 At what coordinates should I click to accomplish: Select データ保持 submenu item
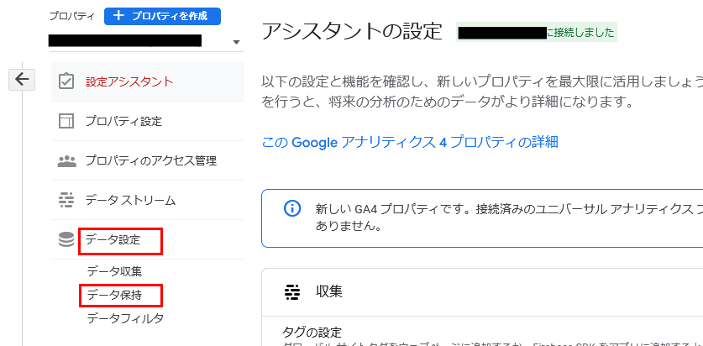click(114, 295)
